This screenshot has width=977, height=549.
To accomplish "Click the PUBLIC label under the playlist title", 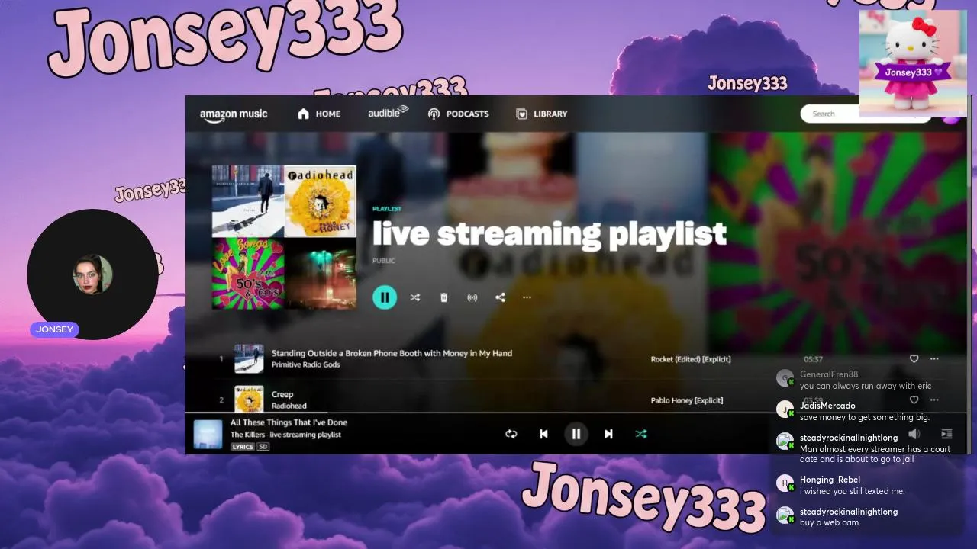I will click(384, 261).
